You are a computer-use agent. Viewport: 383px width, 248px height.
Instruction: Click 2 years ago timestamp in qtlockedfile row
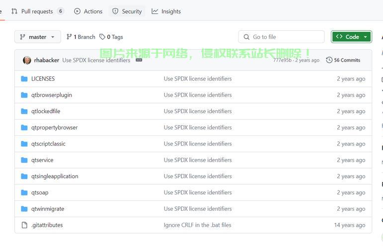351,111
